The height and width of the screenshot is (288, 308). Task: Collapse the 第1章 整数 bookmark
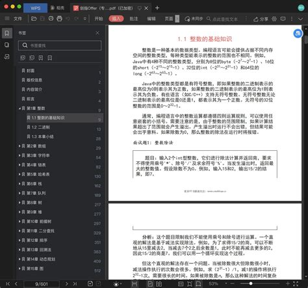pyautogui.click(x=19, y=109)
